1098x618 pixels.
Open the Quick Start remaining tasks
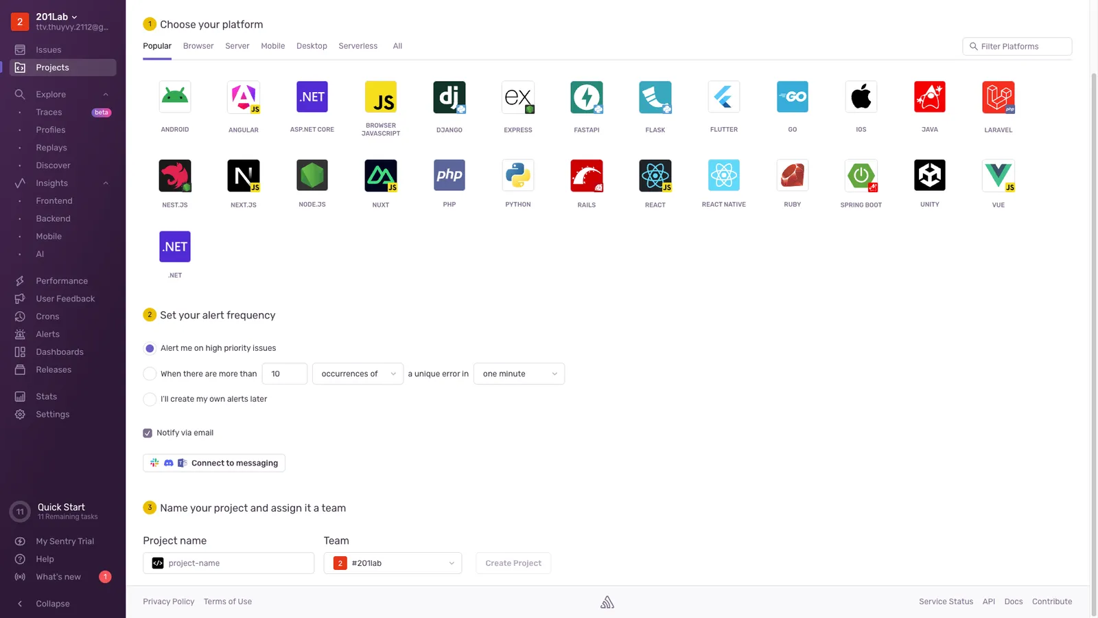coord(62,511)
